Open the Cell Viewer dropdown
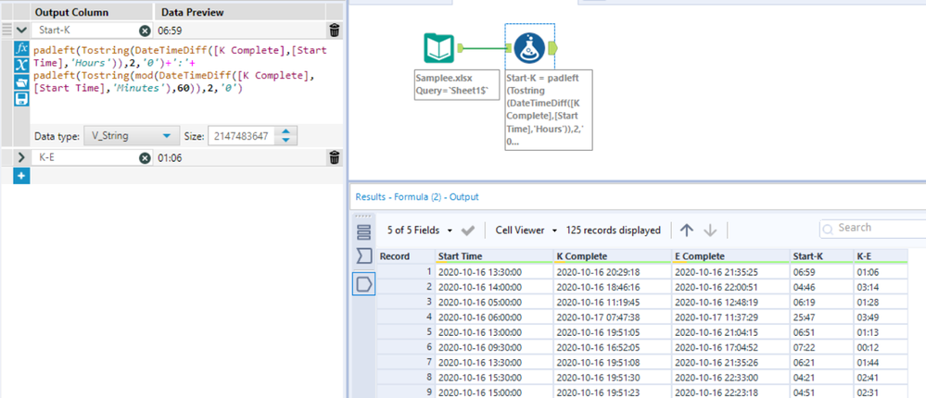 point(526,230)
